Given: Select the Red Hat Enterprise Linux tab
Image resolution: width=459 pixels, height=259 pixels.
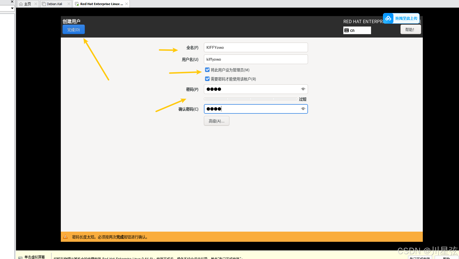Looking at the screenshot, I should click(101, 4).
